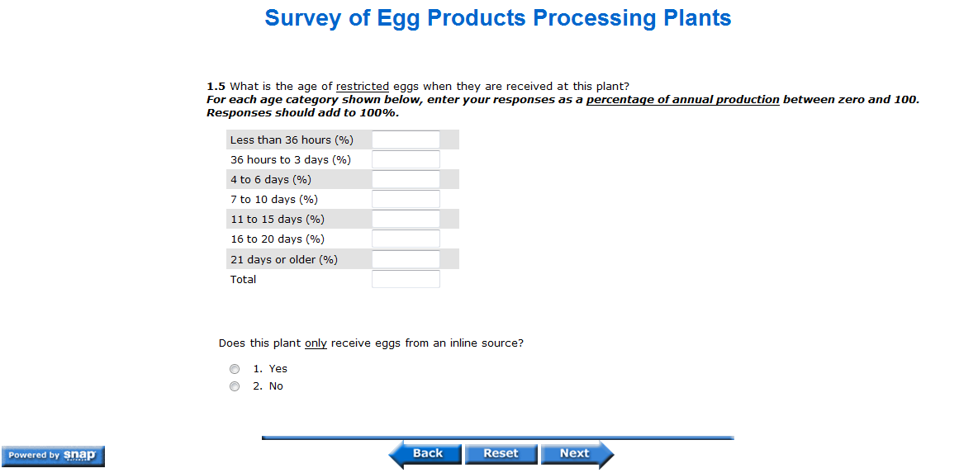Click the underlined word only

coord(316,343)
